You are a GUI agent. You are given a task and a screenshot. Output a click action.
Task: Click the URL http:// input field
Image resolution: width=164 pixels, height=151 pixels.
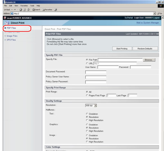[115, 64]
